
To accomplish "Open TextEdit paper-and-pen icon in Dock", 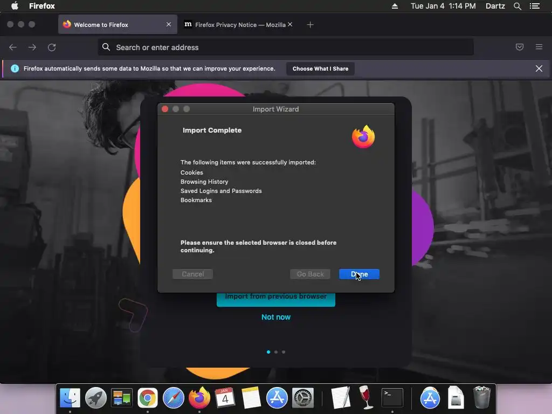I will coord(341,398).
